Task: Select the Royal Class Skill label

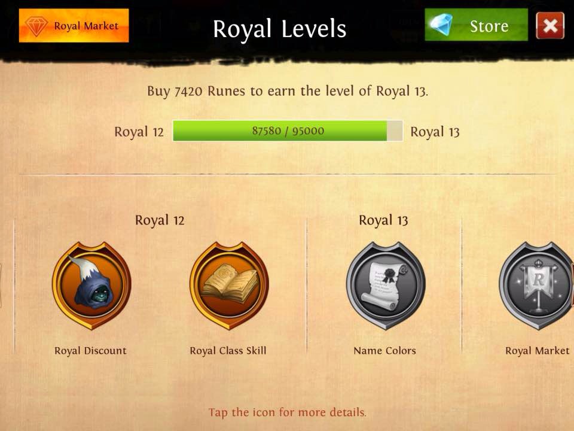Action: 228,351
